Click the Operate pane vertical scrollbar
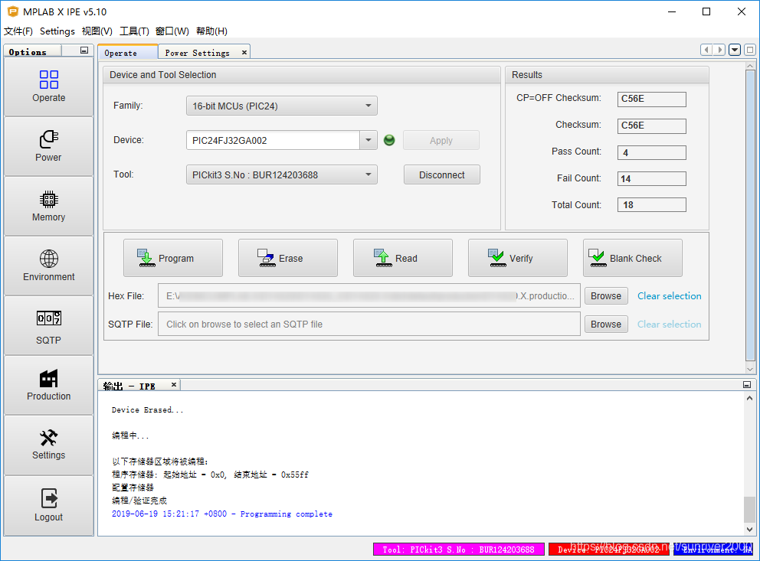The height and width of the screenshot is (561, 760). [750, 215]
